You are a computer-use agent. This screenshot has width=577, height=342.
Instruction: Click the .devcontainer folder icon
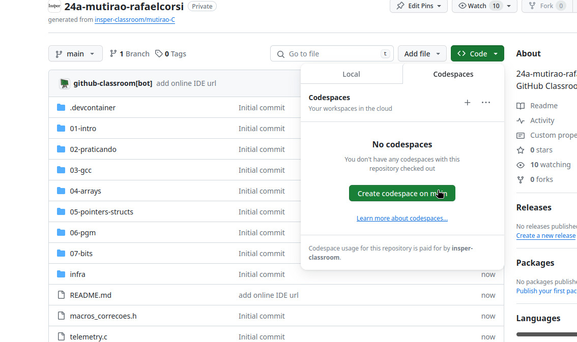[x=61, y=107]
